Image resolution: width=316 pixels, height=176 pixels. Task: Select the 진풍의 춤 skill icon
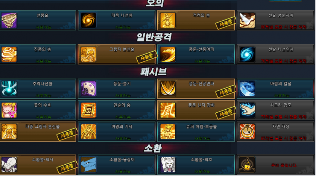[x=9, y=55]
